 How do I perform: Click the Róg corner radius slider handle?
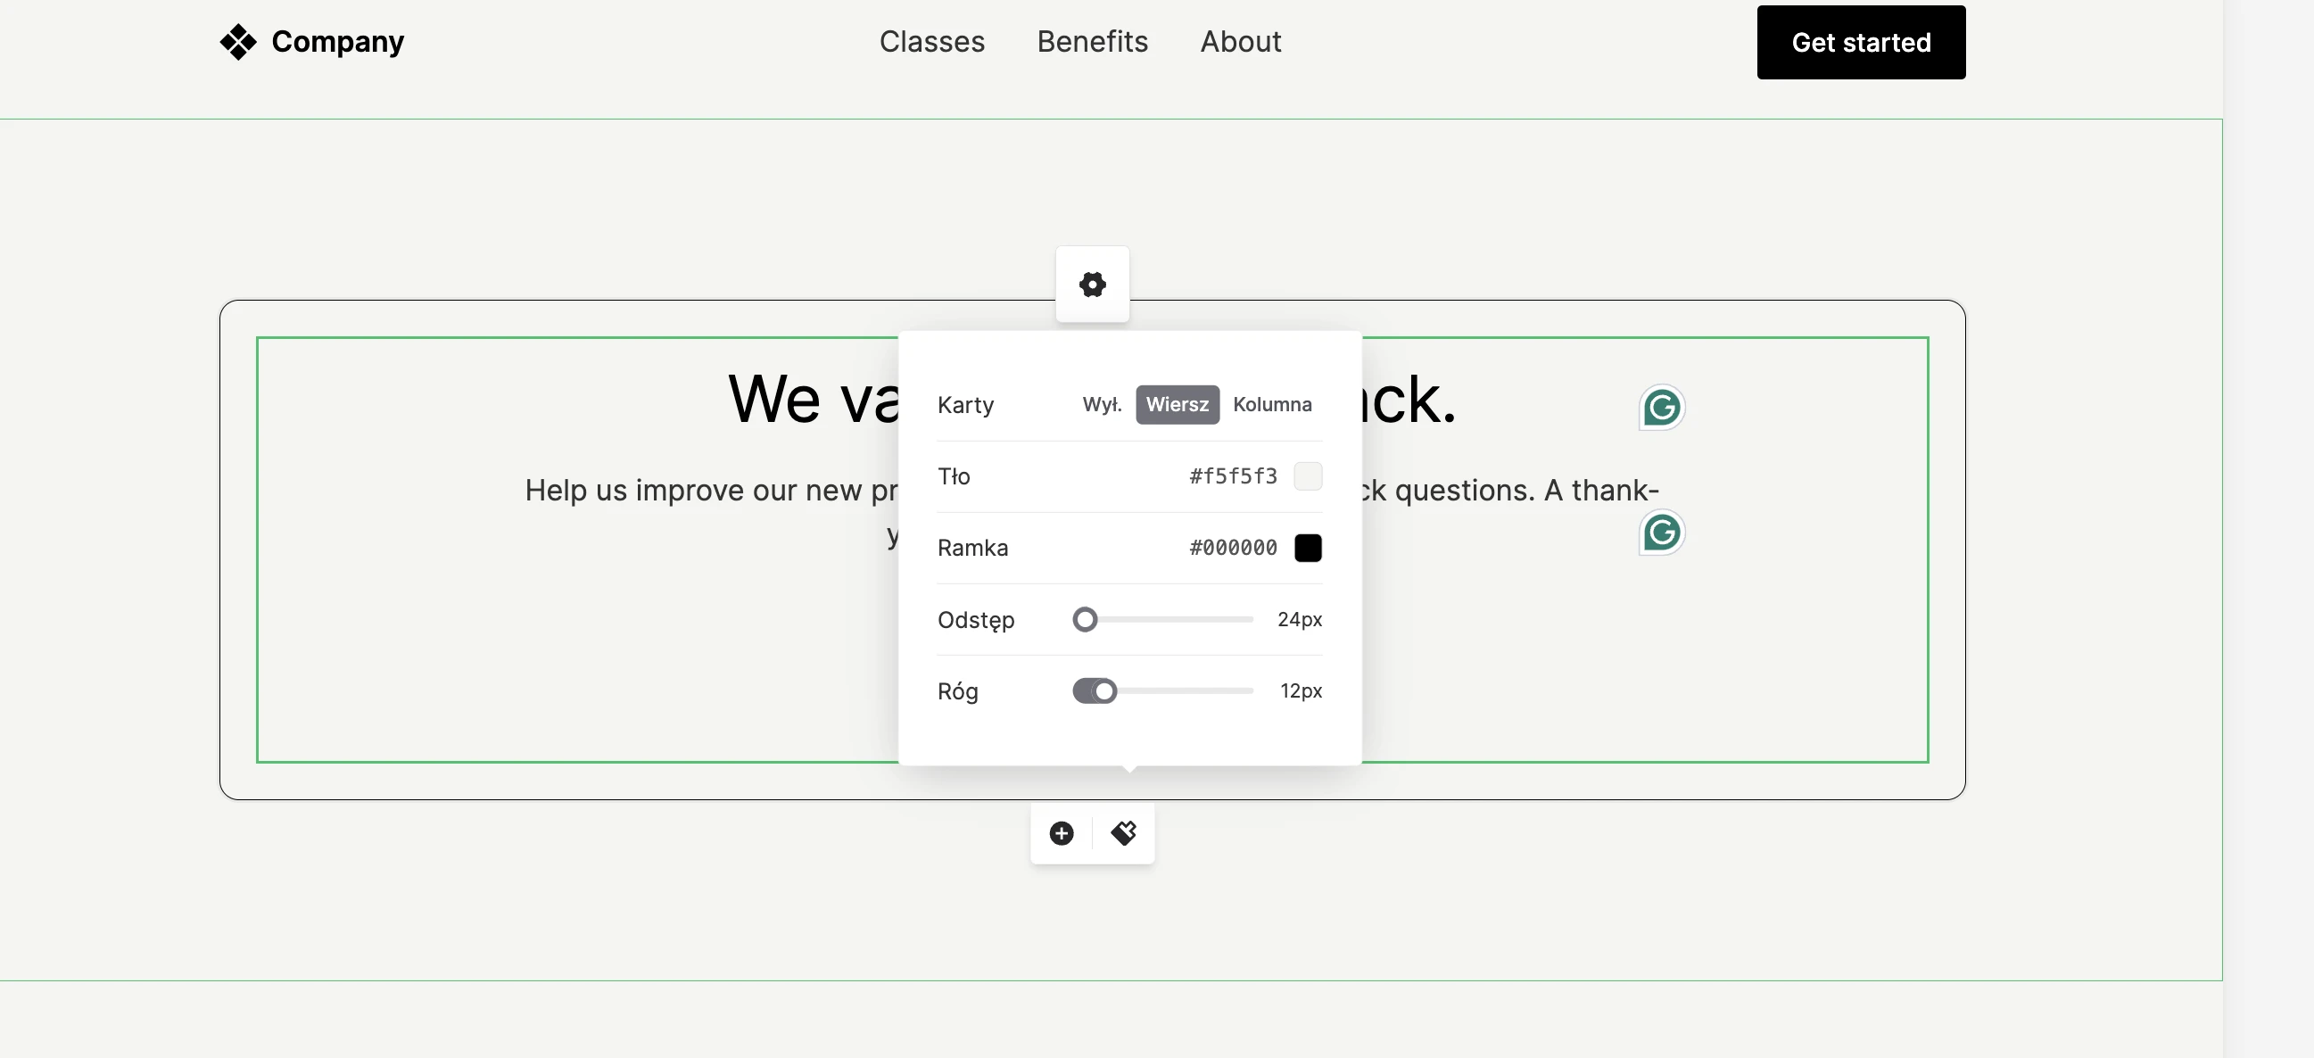coord(1104,691)
